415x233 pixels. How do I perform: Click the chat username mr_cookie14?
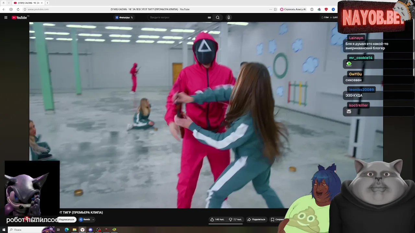point(361,58)
